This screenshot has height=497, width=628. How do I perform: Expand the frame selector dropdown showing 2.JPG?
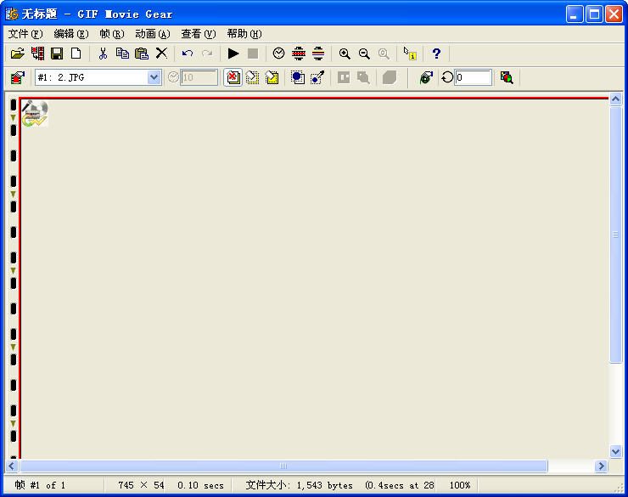(x=154, y=77)
